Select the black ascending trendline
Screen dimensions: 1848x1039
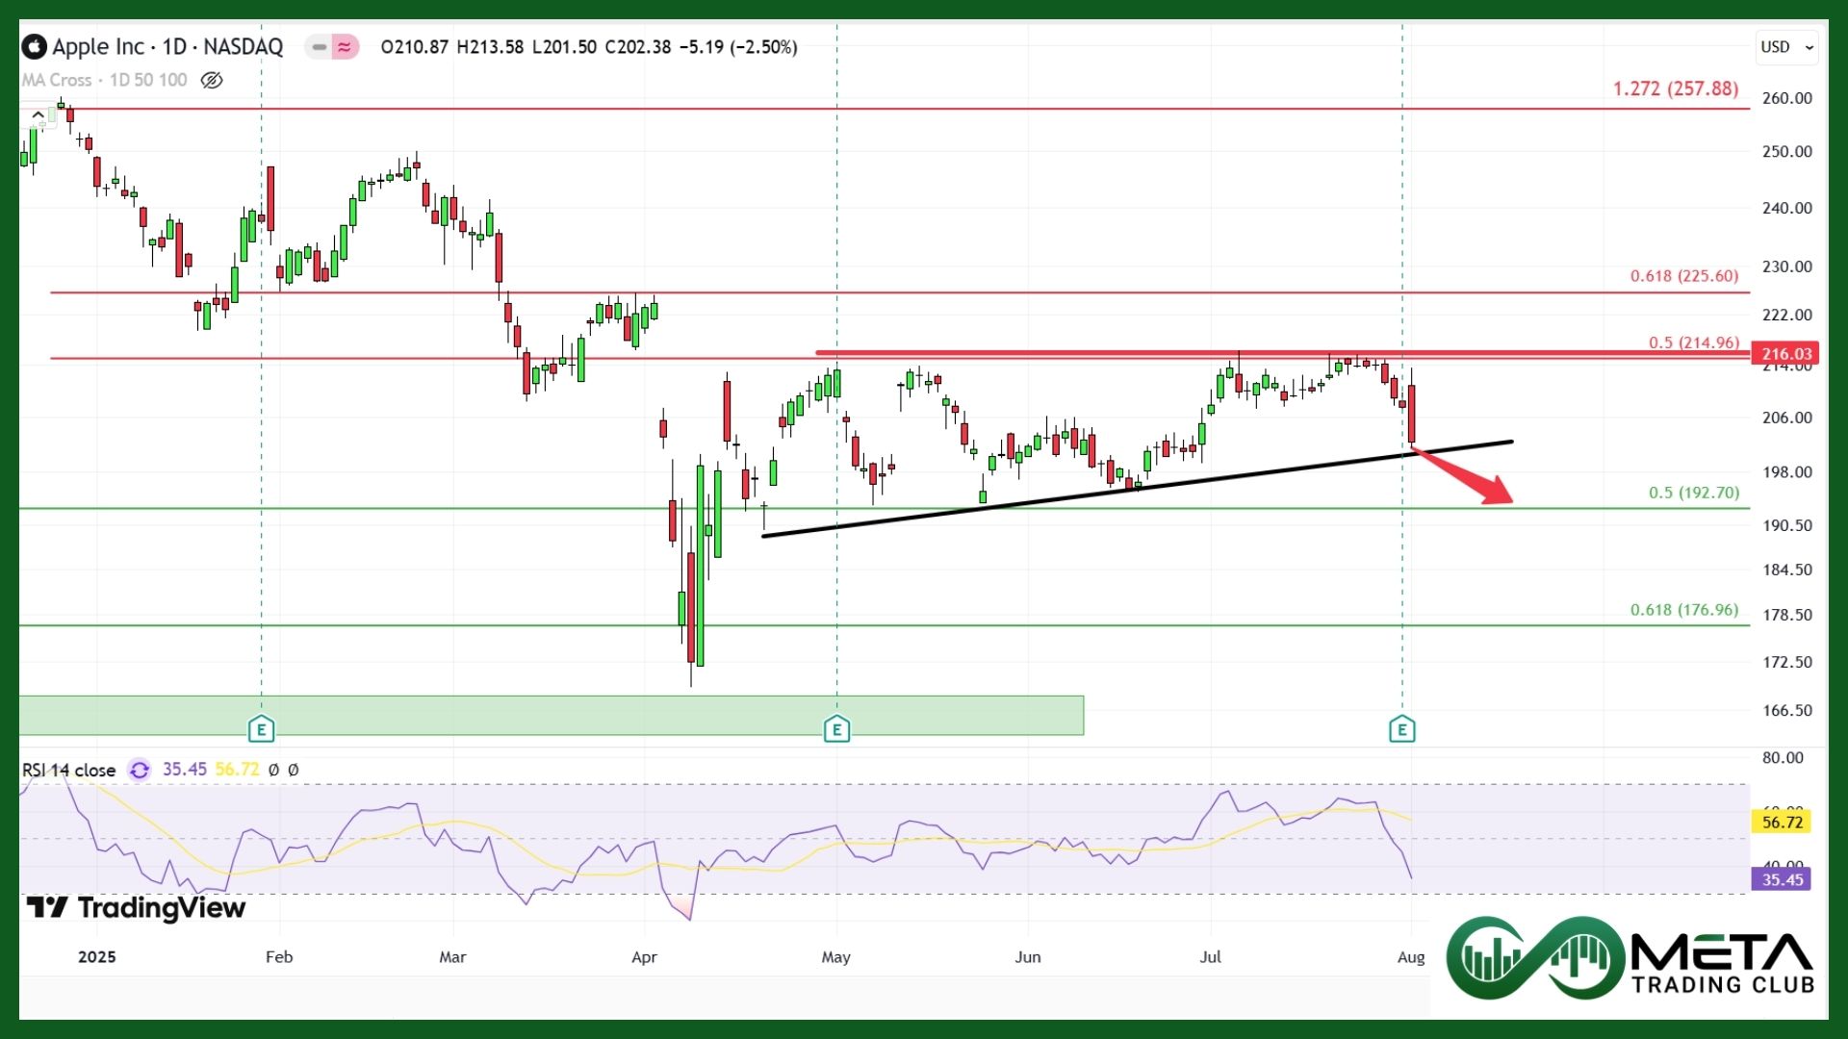click(x=1059, y=498)
